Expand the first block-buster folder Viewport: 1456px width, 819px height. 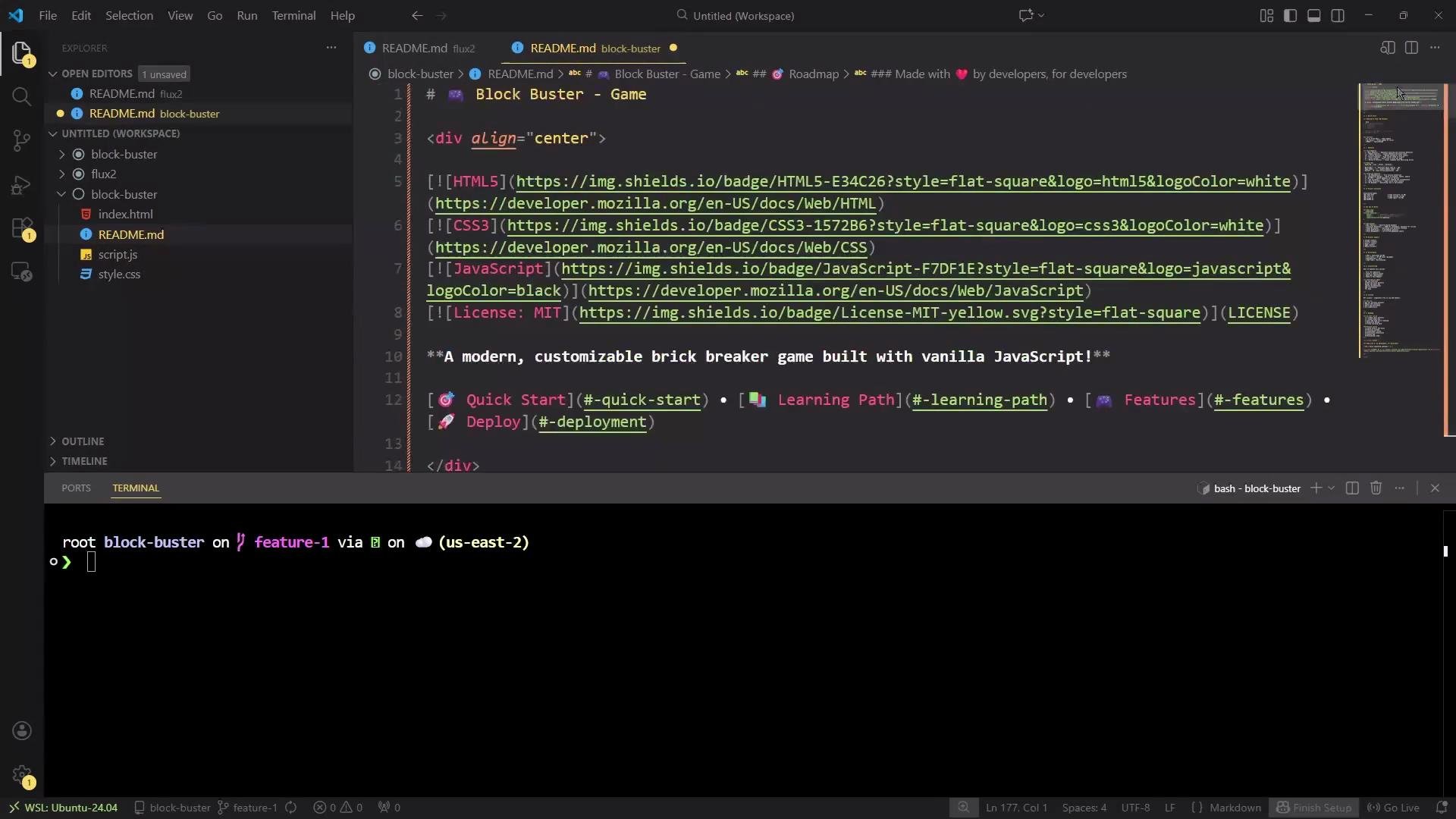click(x=62, y=154)
